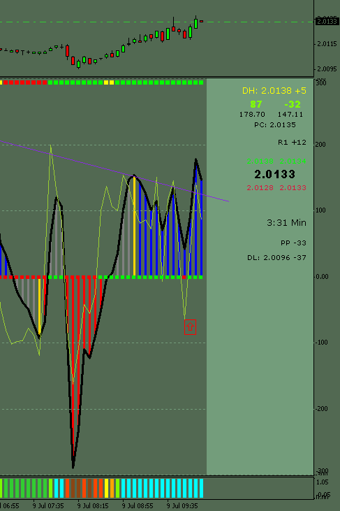Click the PC: 2.0135 label

(275, 125)
